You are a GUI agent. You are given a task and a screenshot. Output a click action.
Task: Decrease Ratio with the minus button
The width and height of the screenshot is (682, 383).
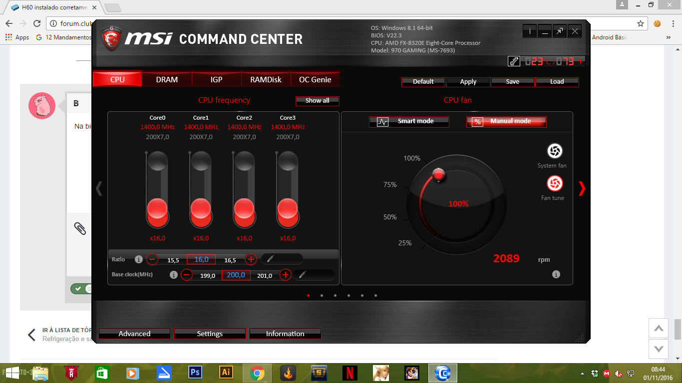(152, 259)
